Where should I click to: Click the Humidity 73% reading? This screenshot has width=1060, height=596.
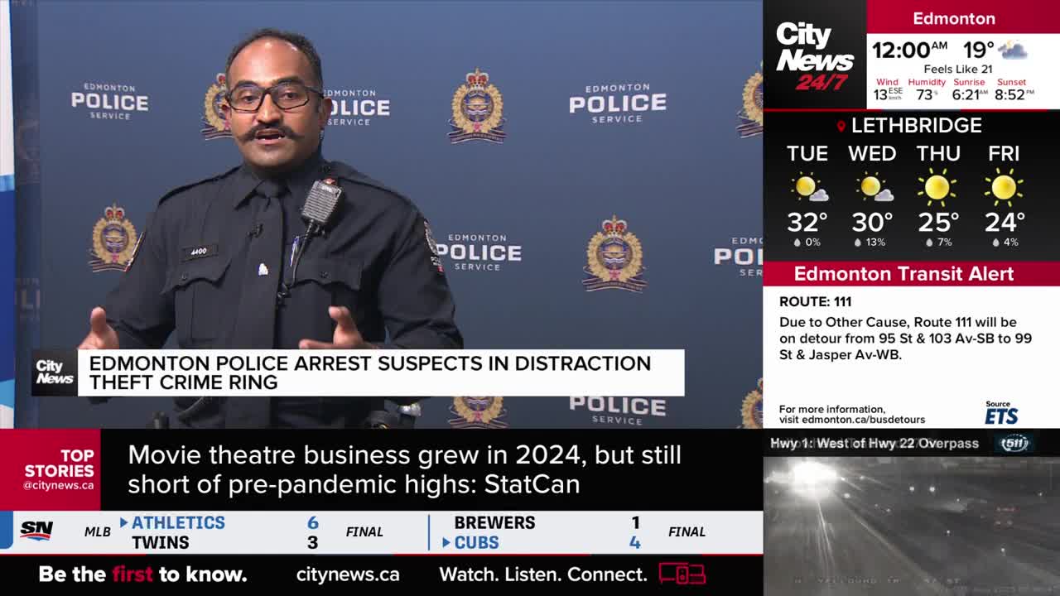927,91
